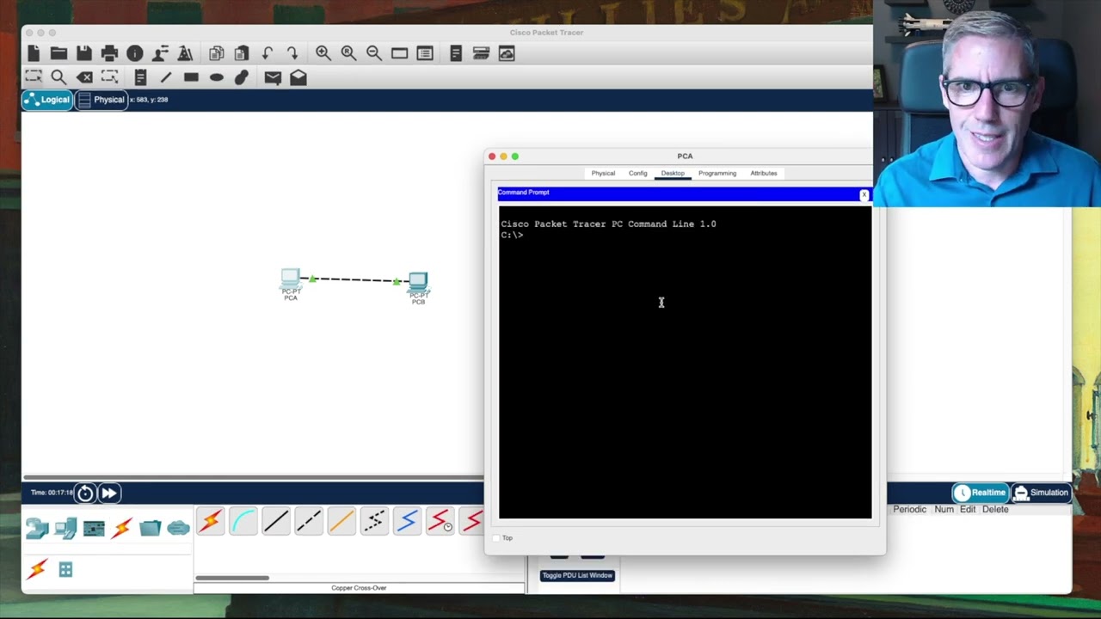This screenshot has width=1101, height=619.
Task: Choose the Copper Straight-Through solid black cable
Action: (x=276, y=521)
